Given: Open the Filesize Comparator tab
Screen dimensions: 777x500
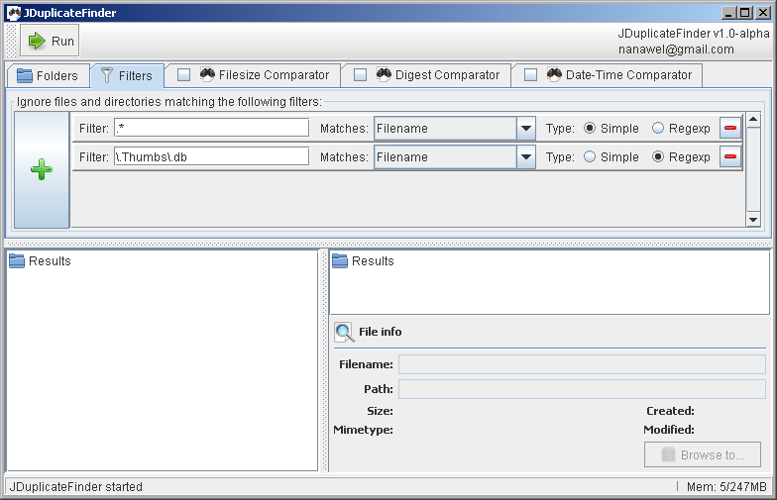Looking at the screenshot, I should [254, 75].
